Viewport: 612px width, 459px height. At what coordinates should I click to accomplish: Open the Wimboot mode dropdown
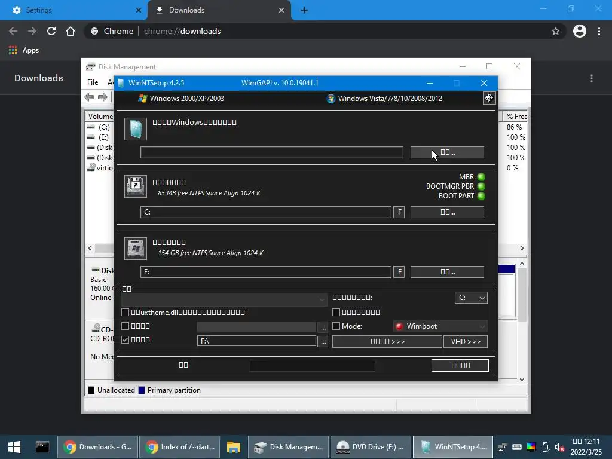point(440,326)
